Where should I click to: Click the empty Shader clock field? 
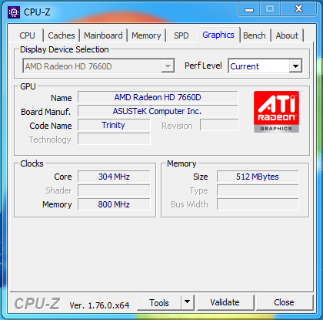coord(114,190)
